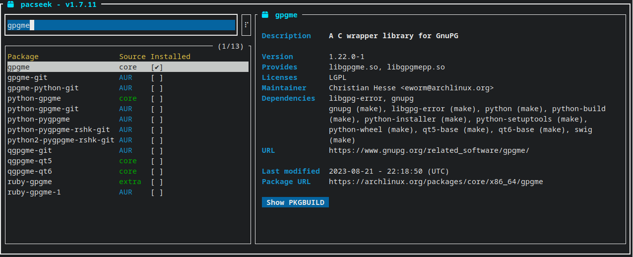Toggle installed checkbox for qgpgme-qt5
This screenshot has width=633, height=257.
[157, 161]
